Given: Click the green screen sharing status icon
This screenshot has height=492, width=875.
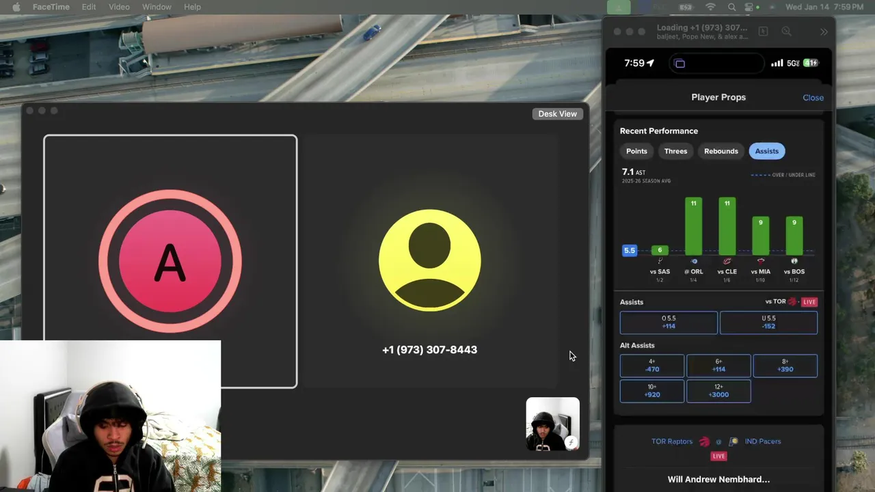Looking at the screenshot, I should pyautogui.click(x=619, y=7).
